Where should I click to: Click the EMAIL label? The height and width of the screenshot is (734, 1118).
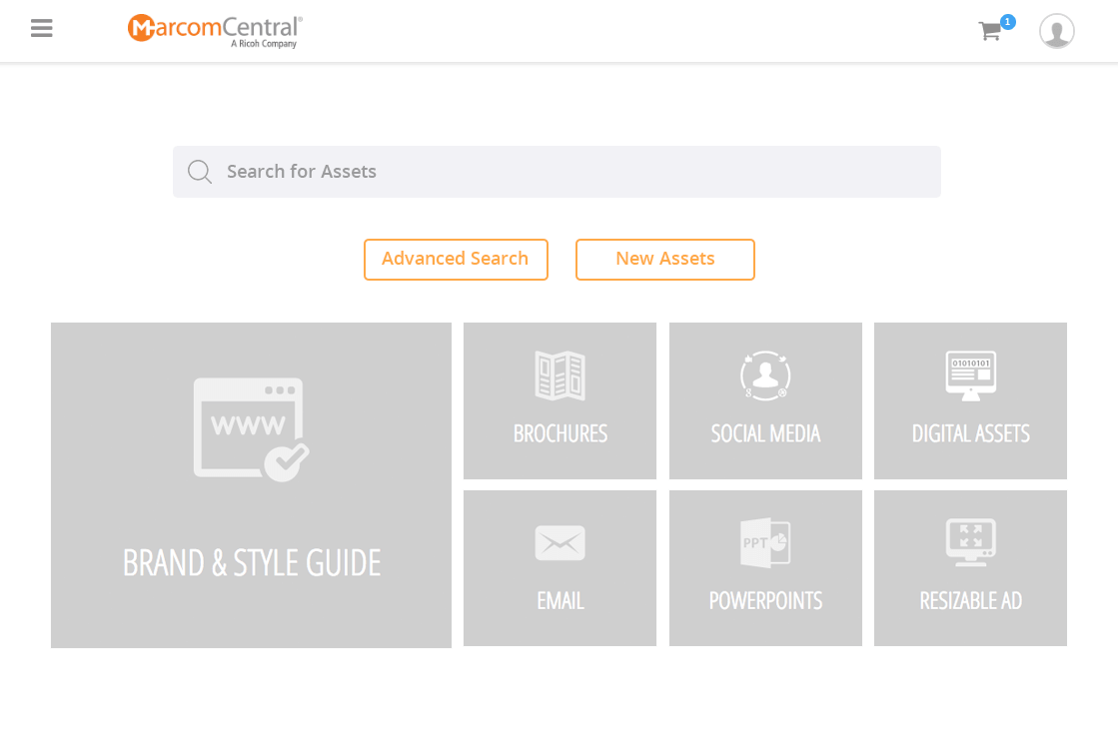pos(560,601)
